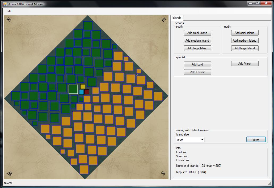The image size is (274, 188).
Task: Click Add large Island under north
Action: 245,48
